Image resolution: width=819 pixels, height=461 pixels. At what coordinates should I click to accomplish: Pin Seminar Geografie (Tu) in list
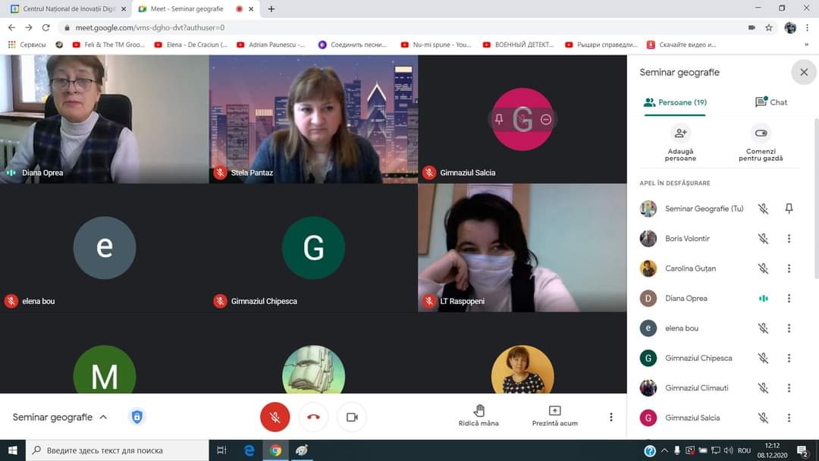click(789, 209)
